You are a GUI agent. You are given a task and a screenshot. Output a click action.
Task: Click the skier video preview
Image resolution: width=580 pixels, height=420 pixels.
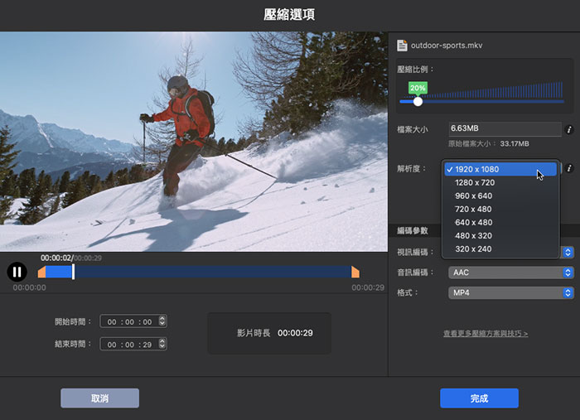(x=194, y=142)
